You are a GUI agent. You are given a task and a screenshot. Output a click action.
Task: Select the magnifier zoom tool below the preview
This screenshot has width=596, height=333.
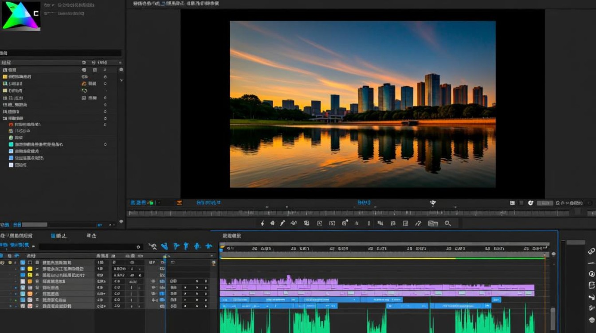(447, 223)
